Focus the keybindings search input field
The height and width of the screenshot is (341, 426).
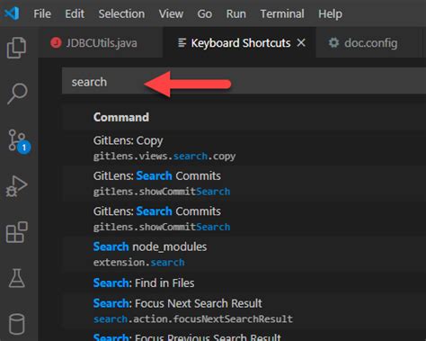244,82
